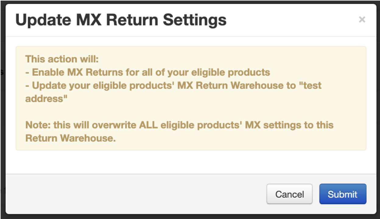This screenshot has height=219, width=380.
Task: Confirm the MX Return Settings update
Action: 342,194
